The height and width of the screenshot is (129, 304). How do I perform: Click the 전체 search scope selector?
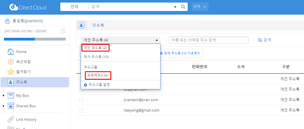pyautogui.click(x=74, y=7)
